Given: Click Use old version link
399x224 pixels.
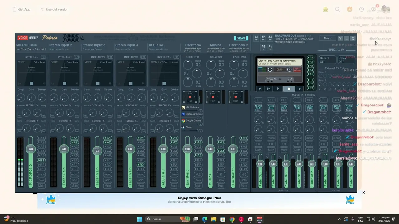Looking at the screenshot, I should pyautogui.click(x=54, y=9).
